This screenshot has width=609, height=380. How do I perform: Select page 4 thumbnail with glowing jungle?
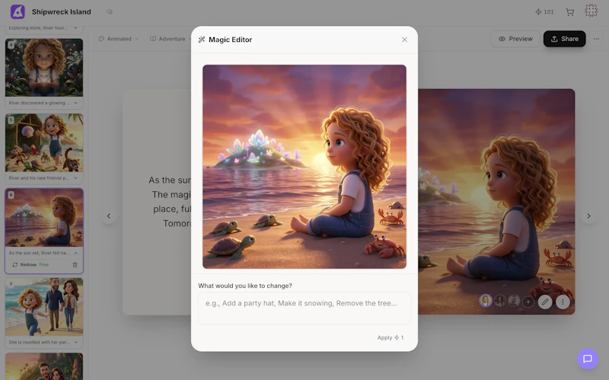[44, 67]
